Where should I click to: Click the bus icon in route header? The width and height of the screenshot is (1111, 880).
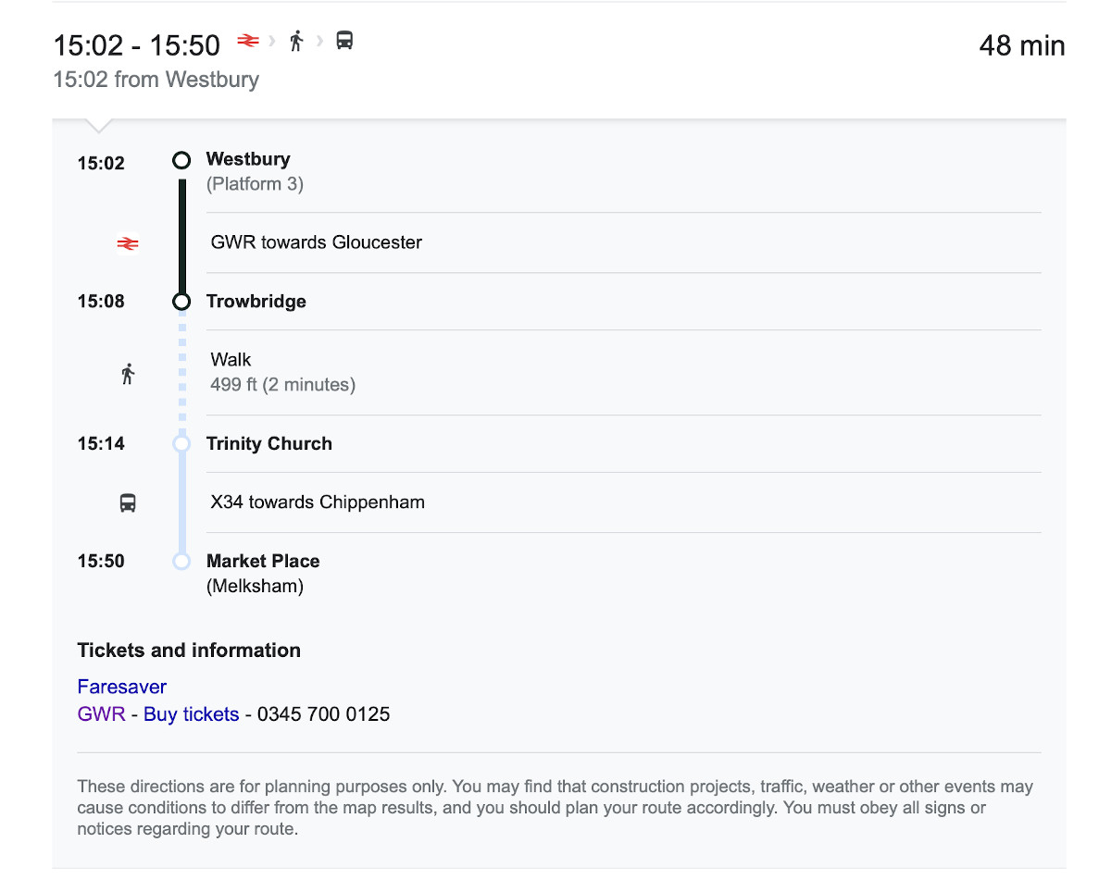344,41
